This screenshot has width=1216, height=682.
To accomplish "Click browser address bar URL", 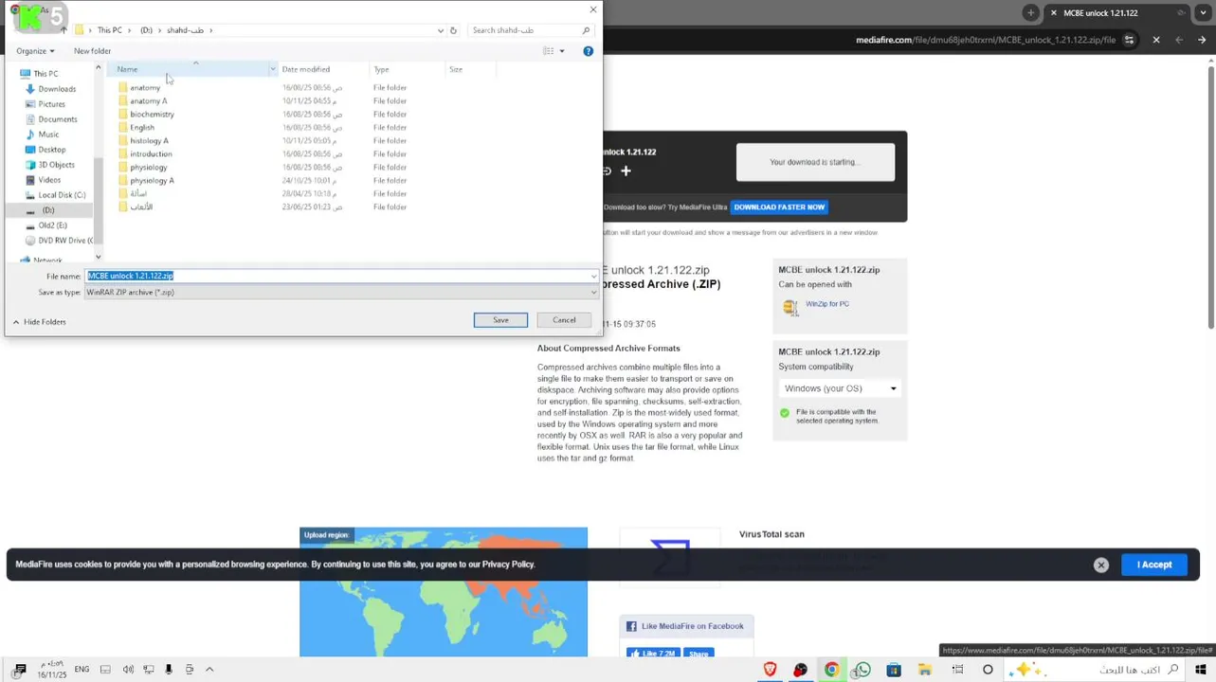I will tap(986, 40).
